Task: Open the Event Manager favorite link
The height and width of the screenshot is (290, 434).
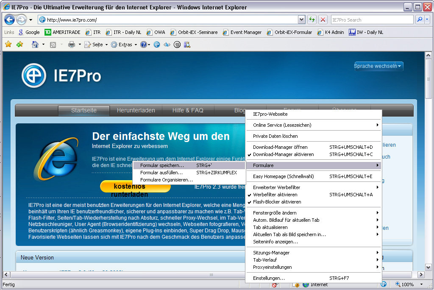Action: pyautogui.click(x=242, y=32)
